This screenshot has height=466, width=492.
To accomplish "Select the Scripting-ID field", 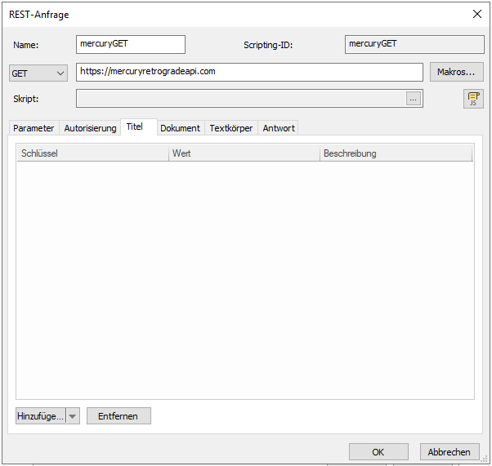I will pyautogui.click(x=414, y=45).
